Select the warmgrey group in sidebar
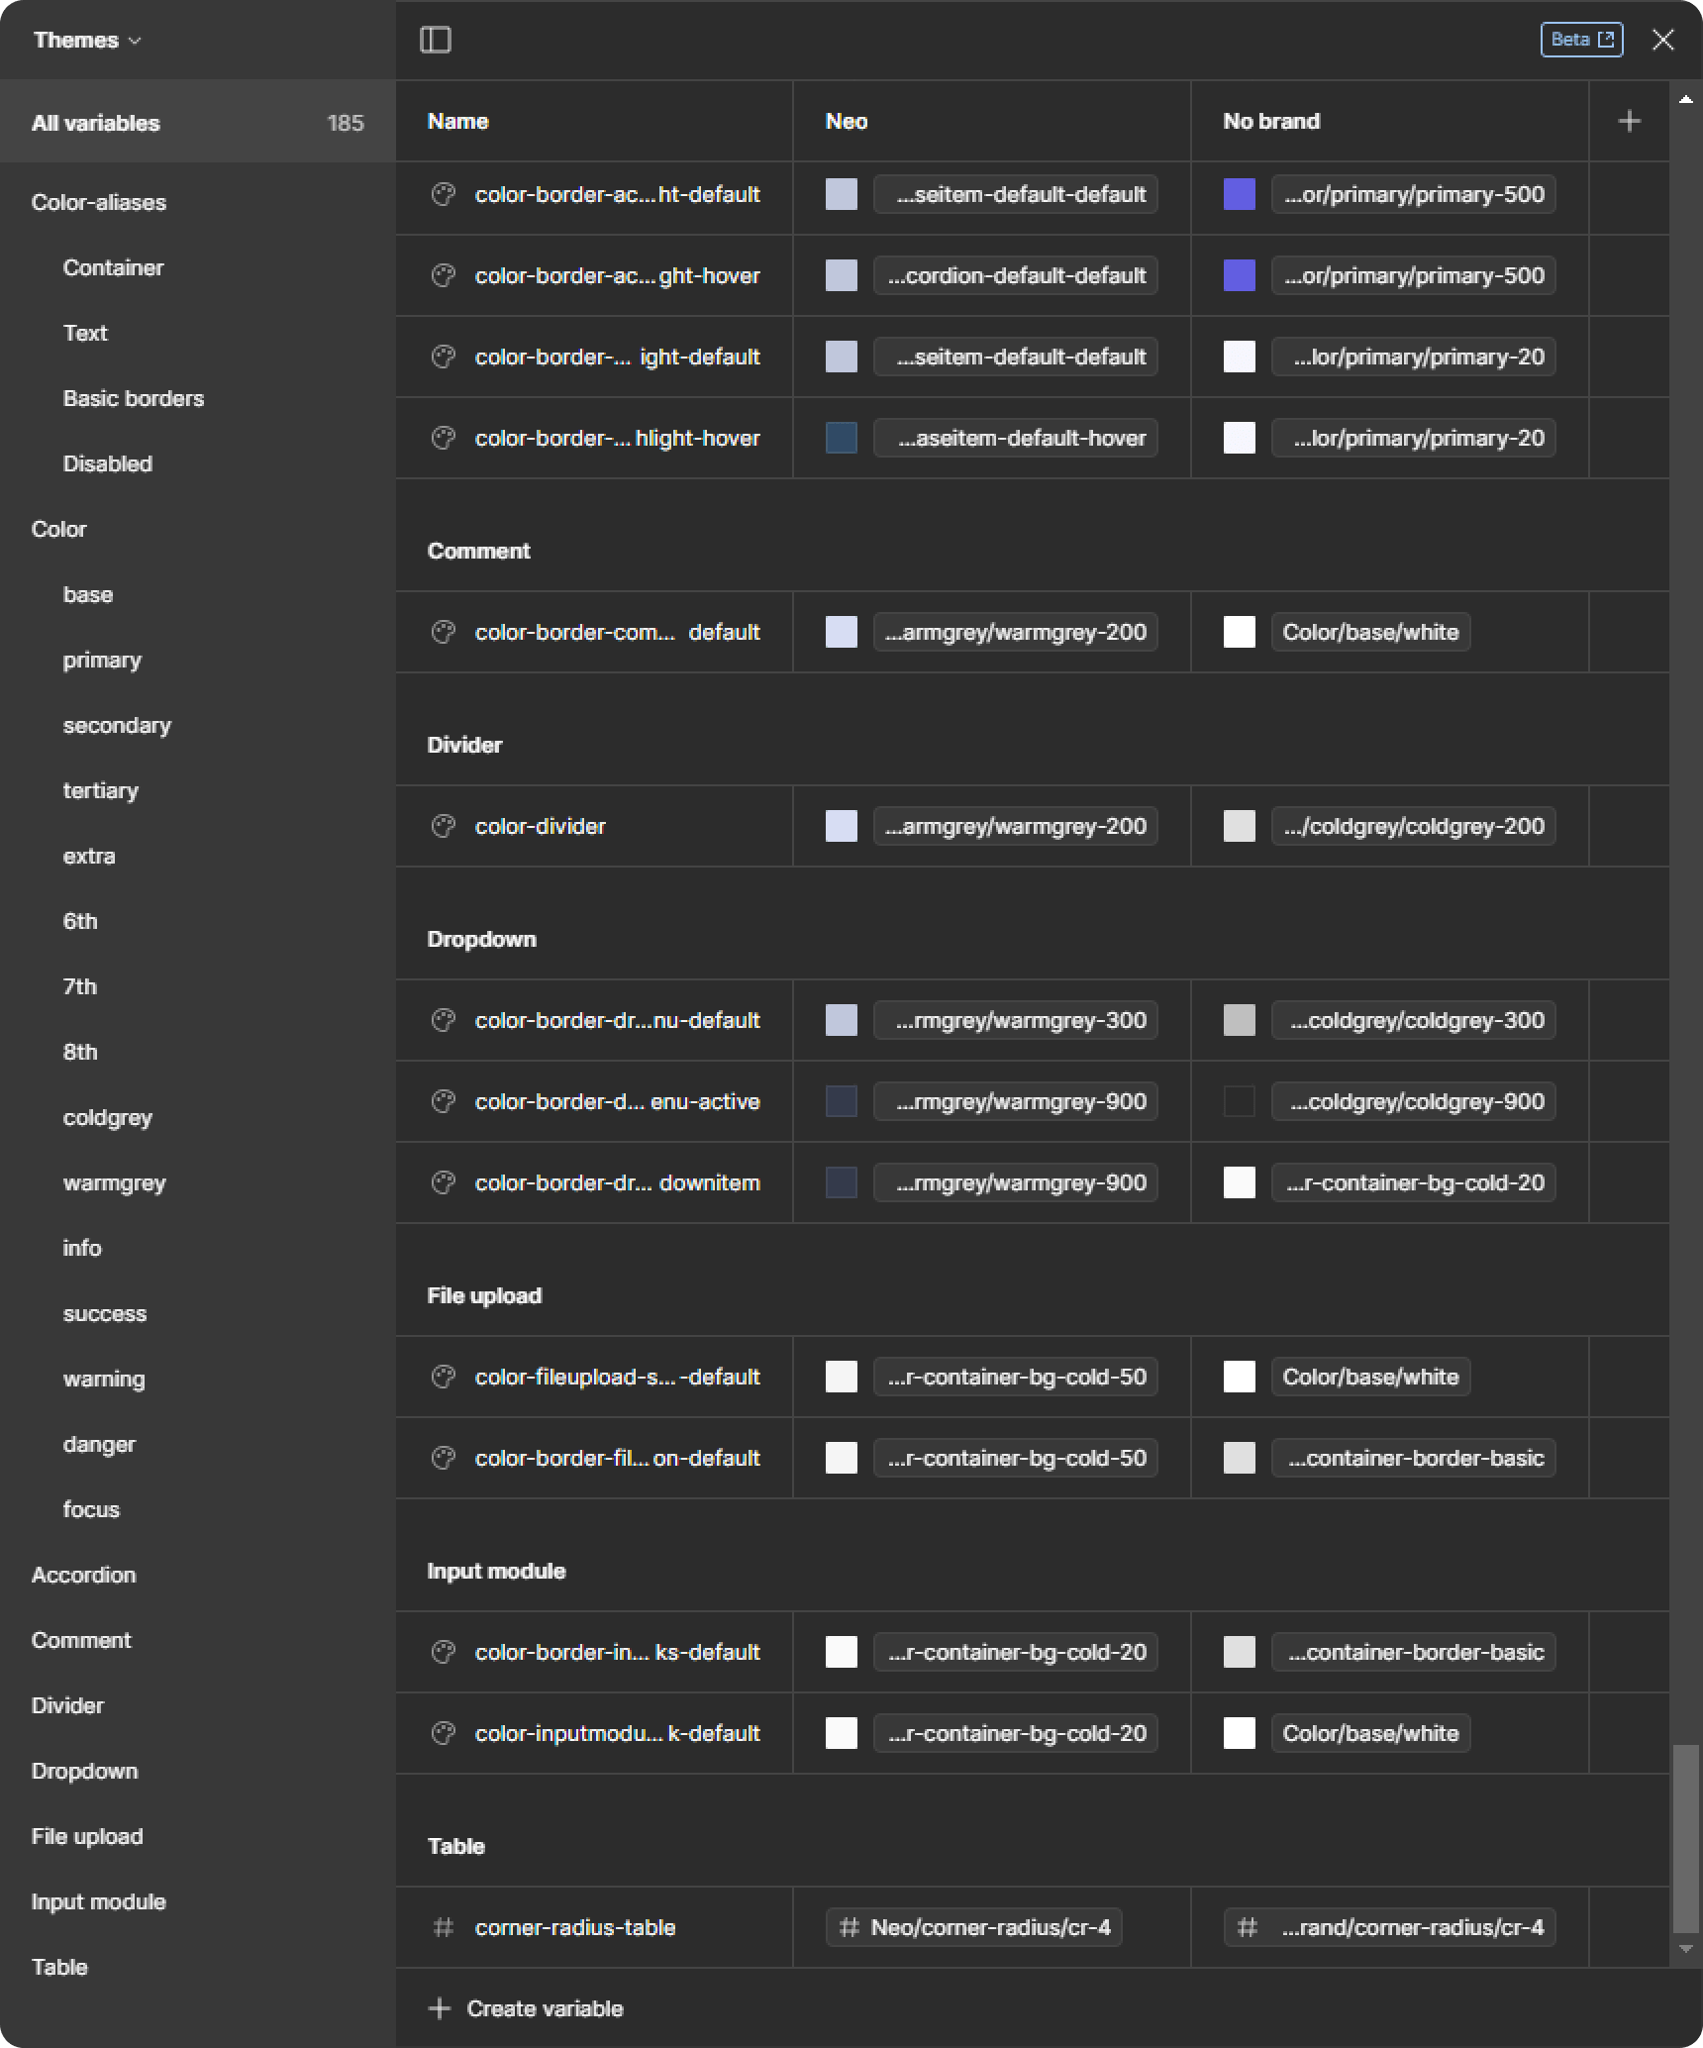Screen dimensions: 1703x2048 115,1182
